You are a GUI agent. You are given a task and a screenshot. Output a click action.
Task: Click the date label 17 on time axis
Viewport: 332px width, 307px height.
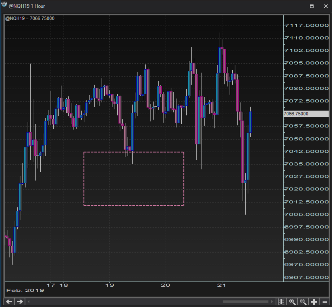[x=51, y=285]
